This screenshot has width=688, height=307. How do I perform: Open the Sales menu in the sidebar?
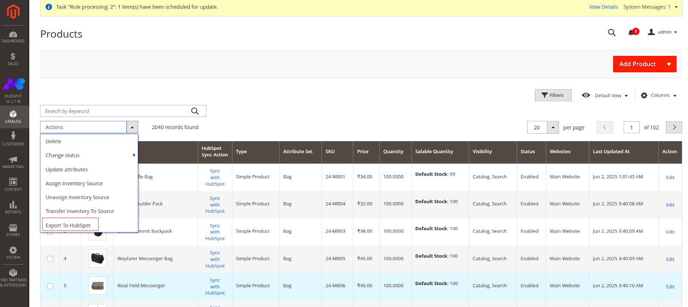pos(13,59)
